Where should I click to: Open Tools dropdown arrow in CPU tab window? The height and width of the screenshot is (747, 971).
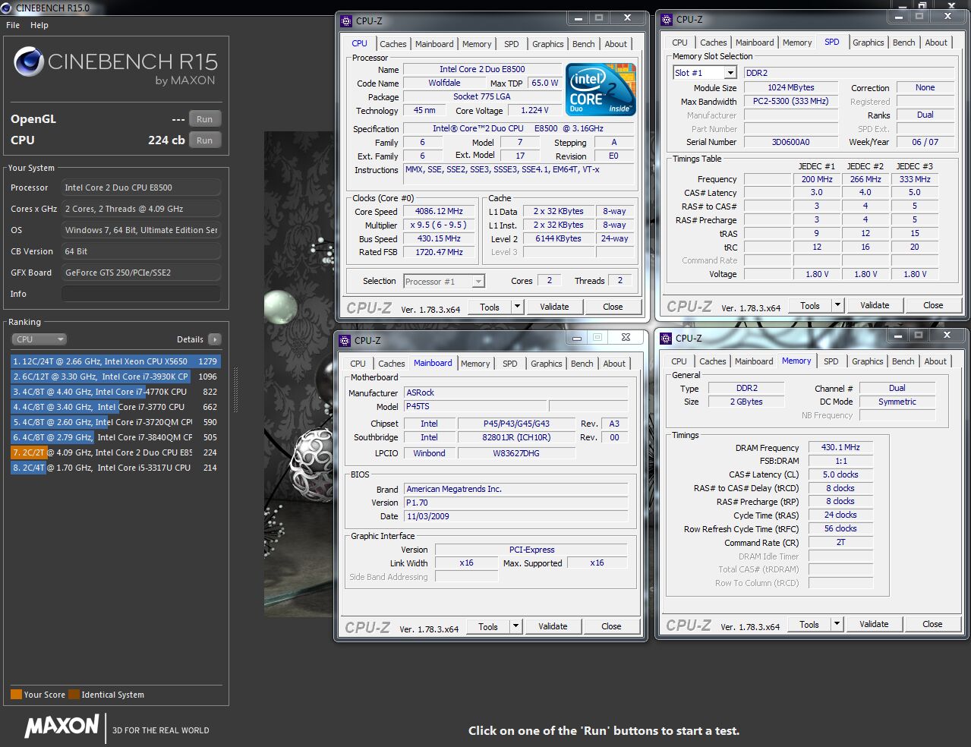pyautogui.click(x=517, y=307)
